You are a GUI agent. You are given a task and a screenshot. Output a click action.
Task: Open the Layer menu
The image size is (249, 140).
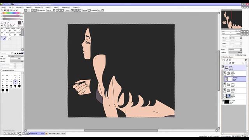[29, 7]
